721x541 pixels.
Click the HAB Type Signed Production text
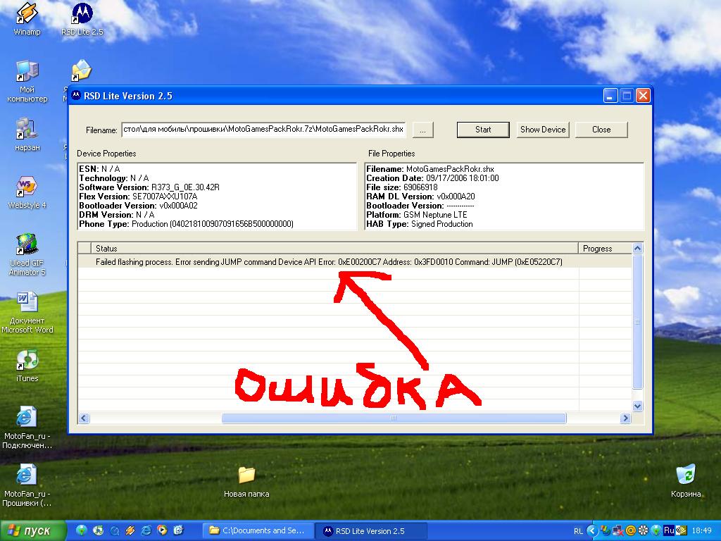(420, 224)
